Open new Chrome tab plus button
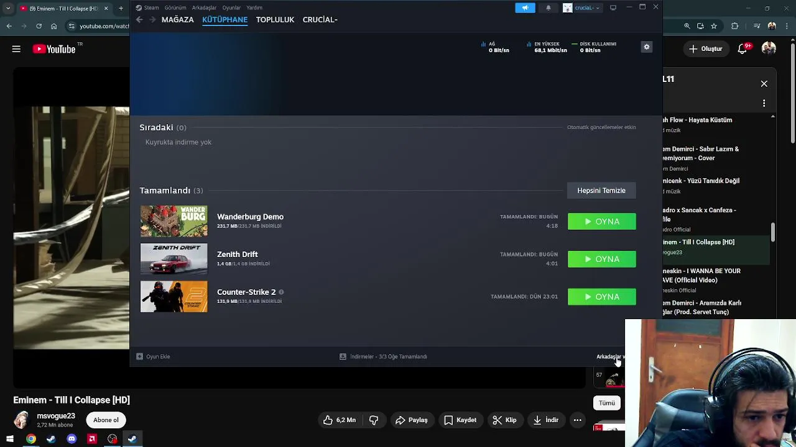 tap(121, 9)
